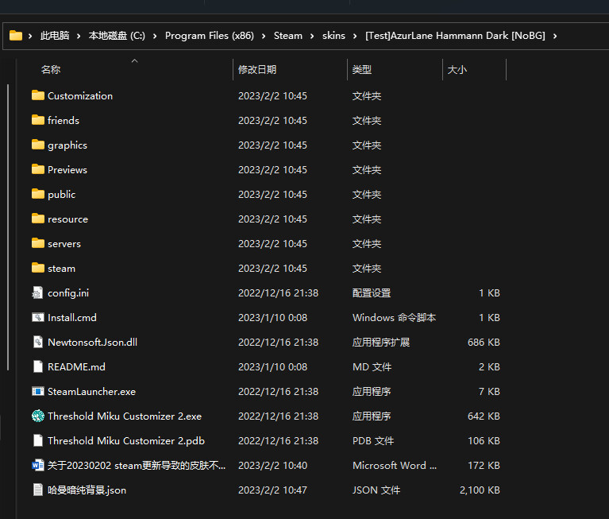This screenshot has height=519, width=609.
Task: Select the friends folder name
Action: (64, 121)
